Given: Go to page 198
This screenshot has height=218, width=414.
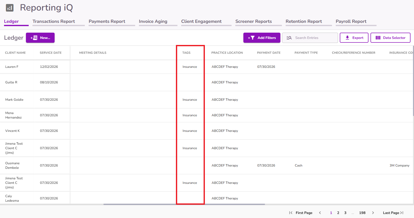Looking at the screenshot, I should point(362,213).
